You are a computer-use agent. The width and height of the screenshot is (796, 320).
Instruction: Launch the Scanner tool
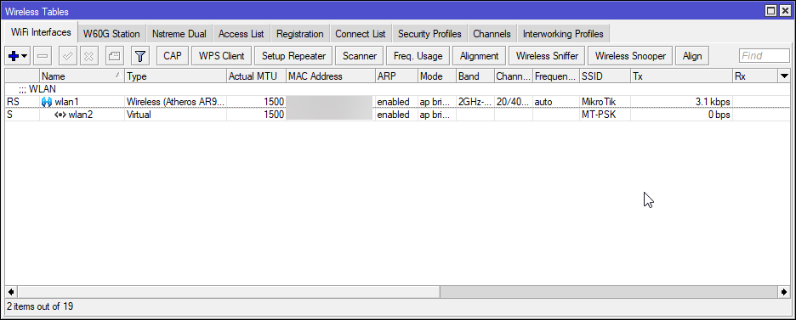[360, 56]
